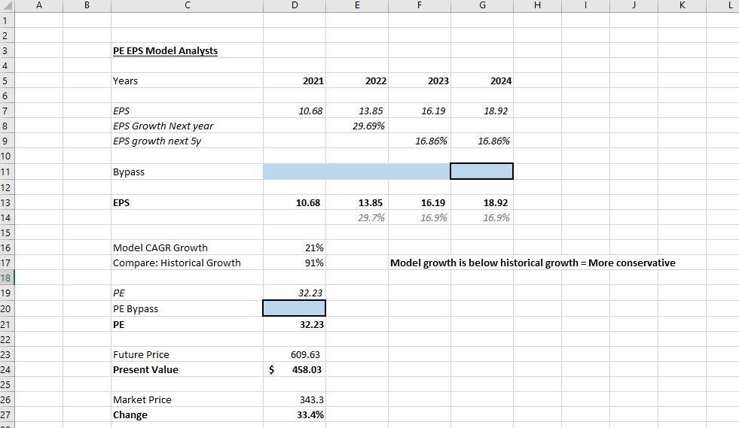This screenshot has height=428, width=739.
Task: Click the italic EPS value 10.68
Action: (x=295, y=111)
